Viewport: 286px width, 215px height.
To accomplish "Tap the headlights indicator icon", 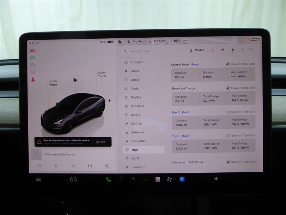I will (x=32, y=58).
